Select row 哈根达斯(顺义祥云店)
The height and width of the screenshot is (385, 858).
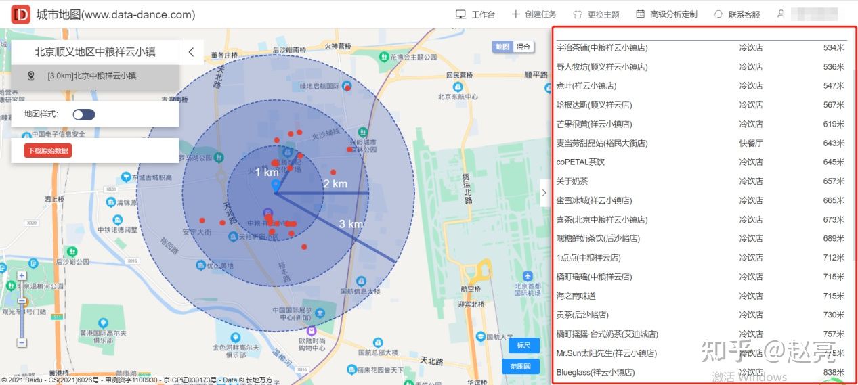(701, 105)
